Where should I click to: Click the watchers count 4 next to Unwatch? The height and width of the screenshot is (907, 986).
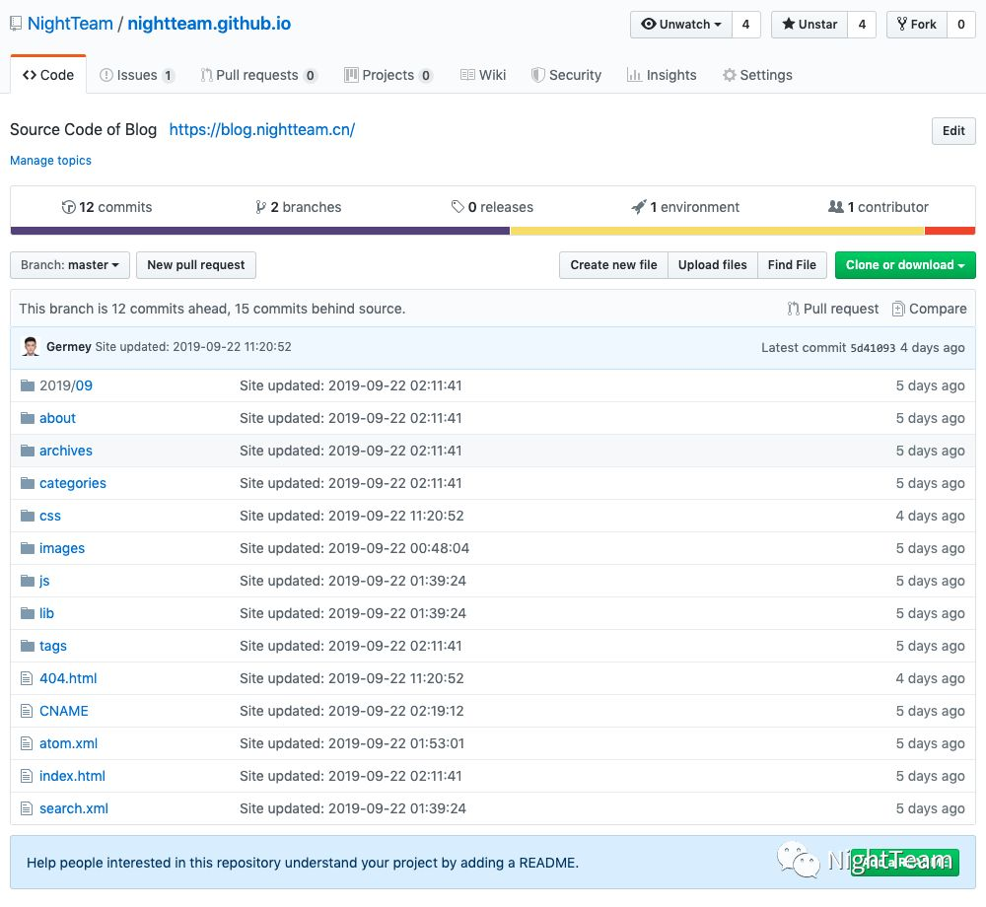pos(745,25)
